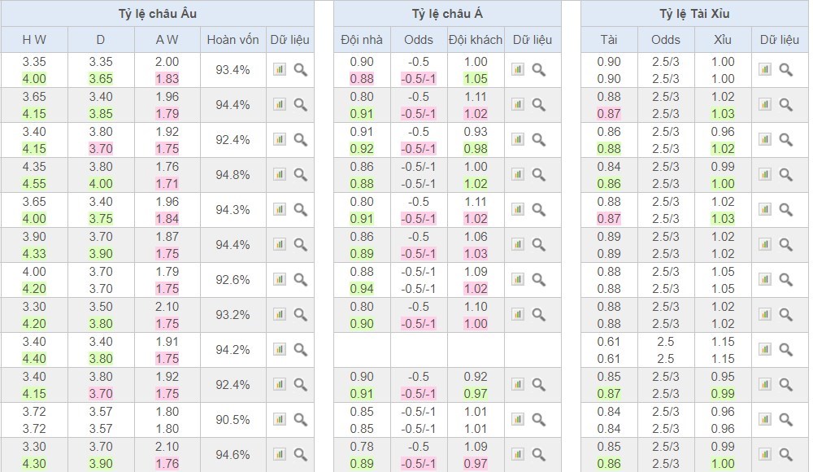813x472 pixels.
Task: Click the magnifier icon in the 94.6% payout row
Action: 300,454
